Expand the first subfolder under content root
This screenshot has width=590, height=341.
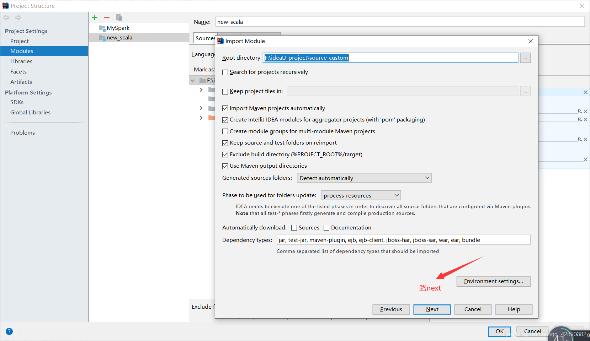coord(201,90)
